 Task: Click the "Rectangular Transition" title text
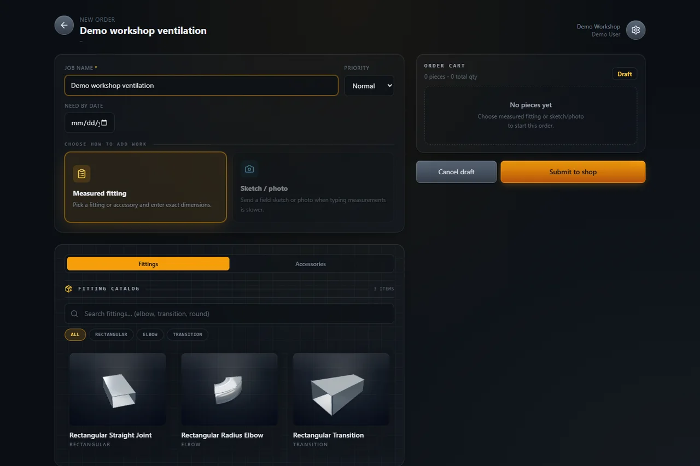tap(328, 435)
